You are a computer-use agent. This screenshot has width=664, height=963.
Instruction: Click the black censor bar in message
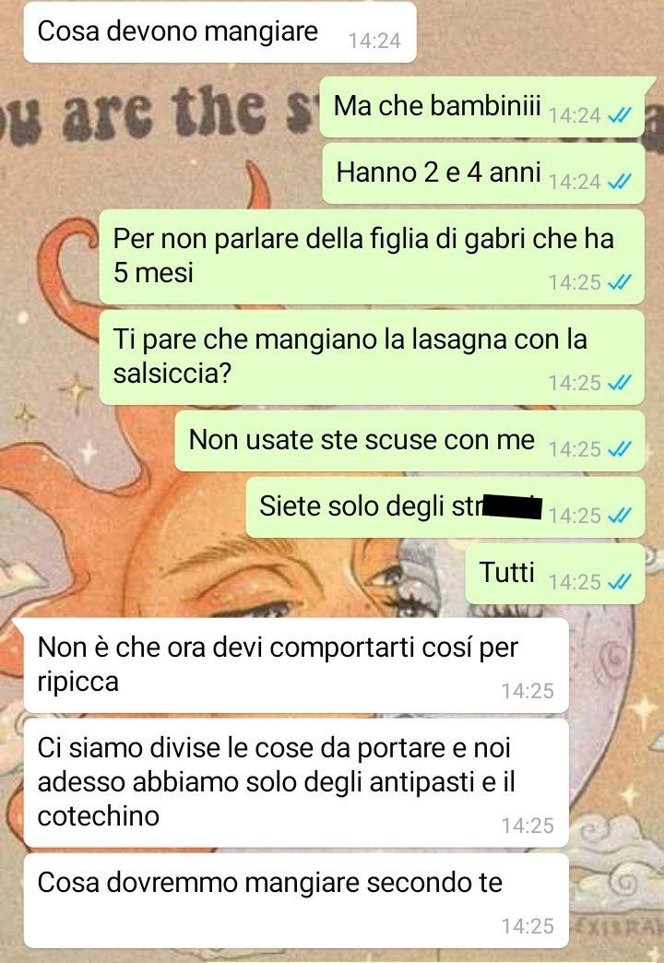[513, 508]
